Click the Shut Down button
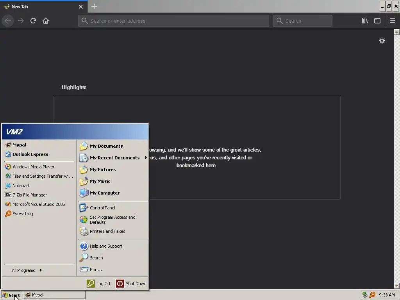The width and height of the screenshot is (400, 300). (x=131, y=284)
